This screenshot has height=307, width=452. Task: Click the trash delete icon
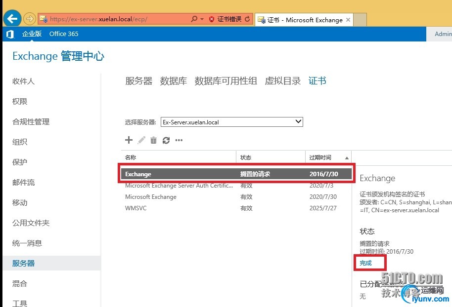[x=153, y=140]
